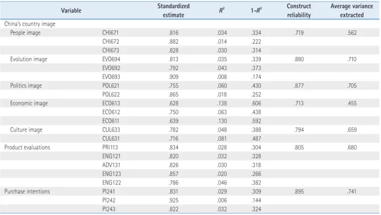The height and width of the screenshot is (215, 381).
Task: Click the .719 construct reliability value
Action: tap(299, 33)
